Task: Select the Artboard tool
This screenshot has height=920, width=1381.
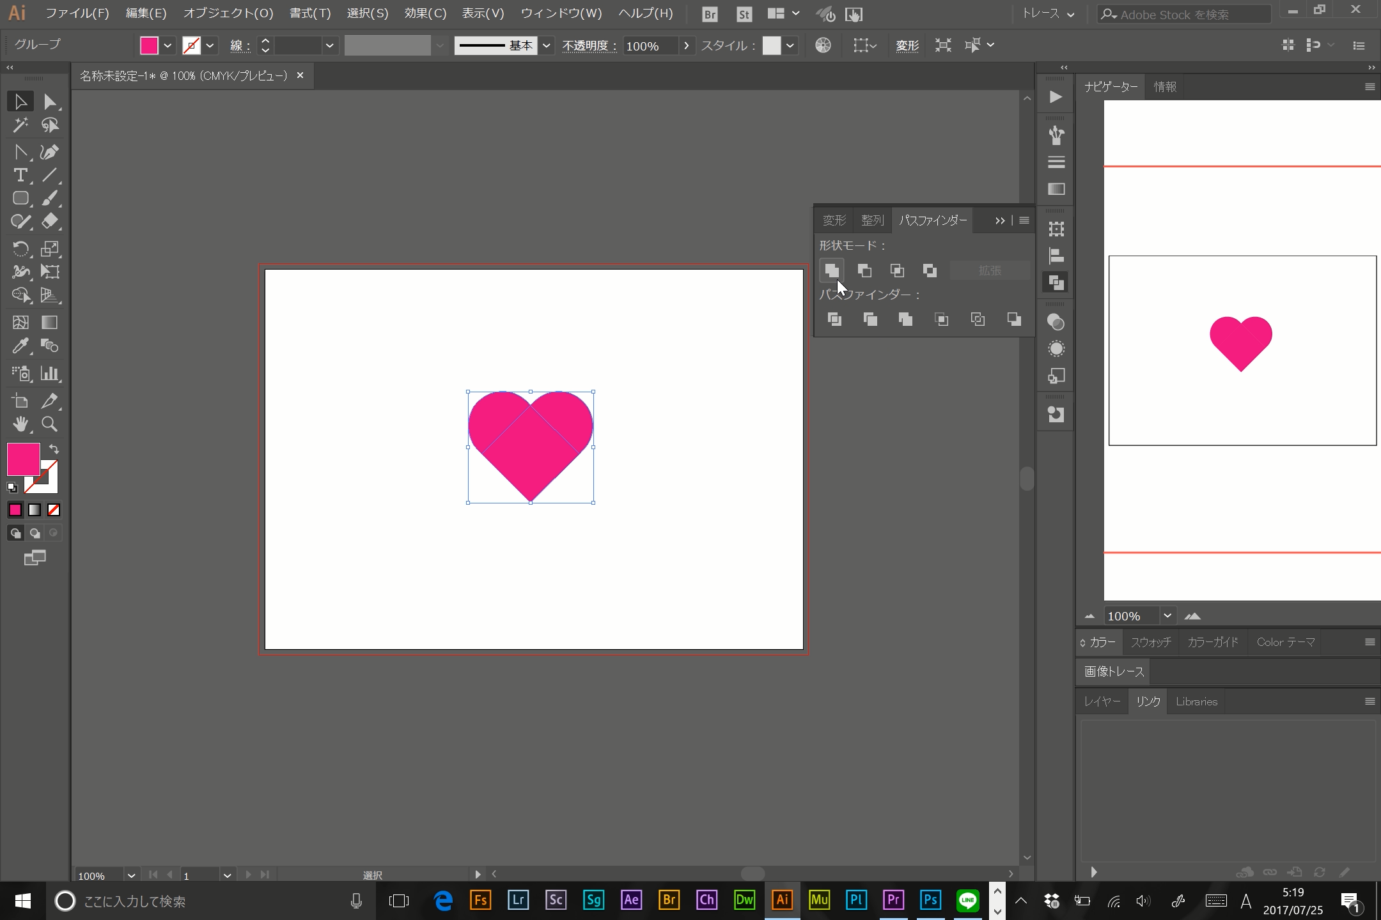Action: coord(20,401)
